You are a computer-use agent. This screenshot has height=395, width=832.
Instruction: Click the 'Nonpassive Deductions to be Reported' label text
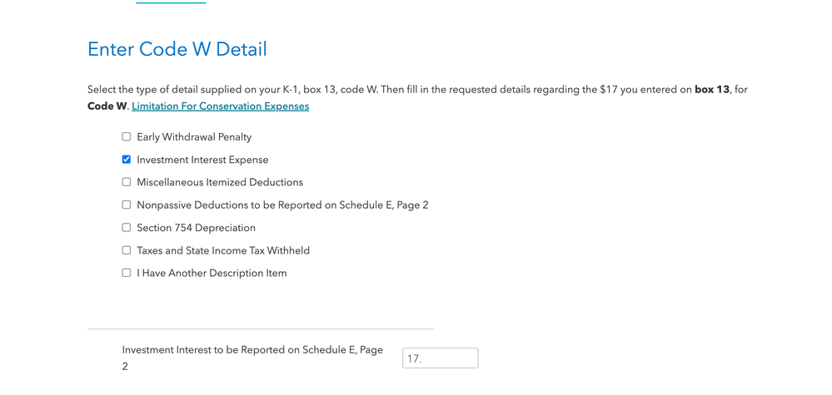pos(282,205)
